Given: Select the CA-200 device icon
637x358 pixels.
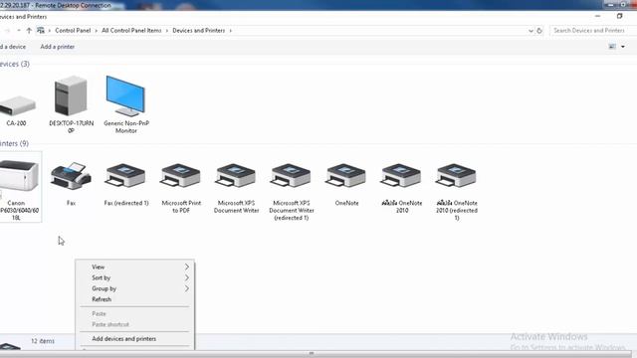Looking at the screenshot, I should tap(17, 106).
